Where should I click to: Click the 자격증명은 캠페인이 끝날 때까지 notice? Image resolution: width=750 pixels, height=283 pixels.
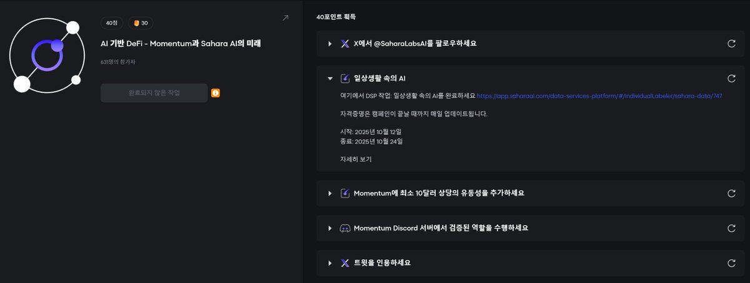tap(414, 114)
